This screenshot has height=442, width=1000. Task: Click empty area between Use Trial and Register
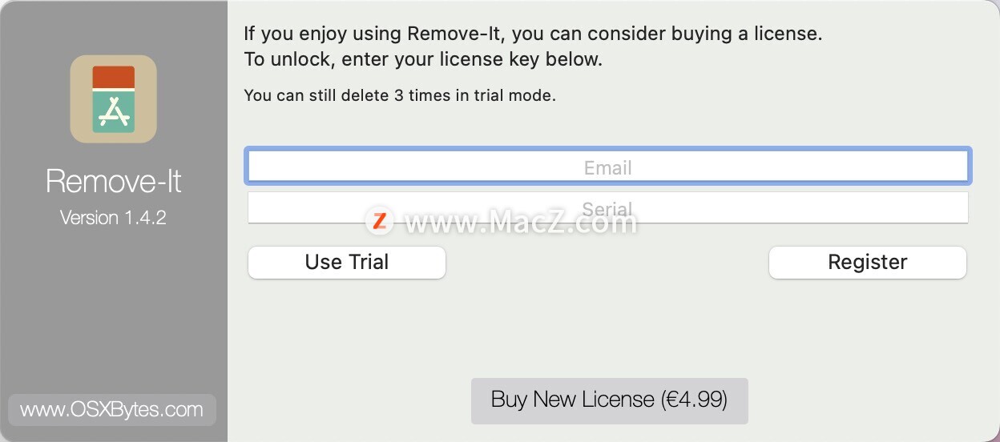pos(607,262)
